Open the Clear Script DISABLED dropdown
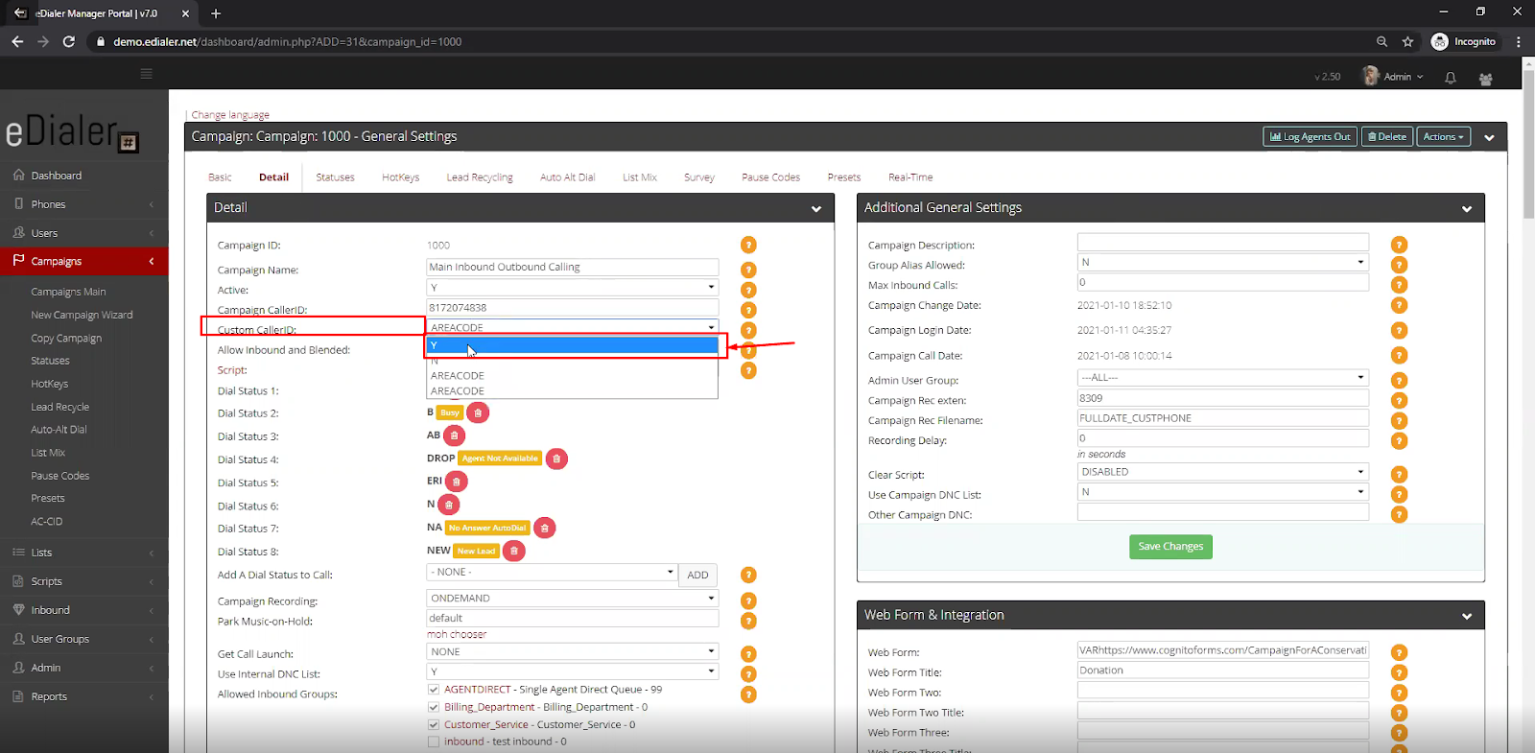Screen dimensions: 1535x753 point(1223,472)
